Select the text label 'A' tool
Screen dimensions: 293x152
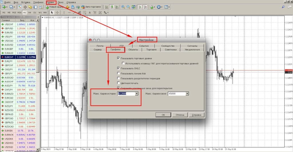point(90,12)
